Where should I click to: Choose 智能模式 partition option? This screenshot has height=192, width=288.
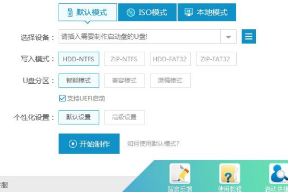point(79,81)
